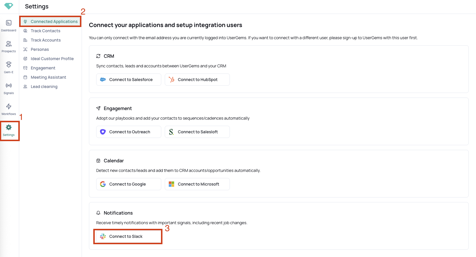Click the Notifications bell icon
The width and height of the screenshot is (476, 257).
pyautogui.click(x=98, y=213)
